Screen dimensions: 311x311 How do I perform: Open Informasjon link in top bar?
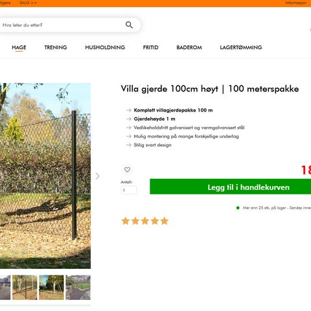pos(295,3)
